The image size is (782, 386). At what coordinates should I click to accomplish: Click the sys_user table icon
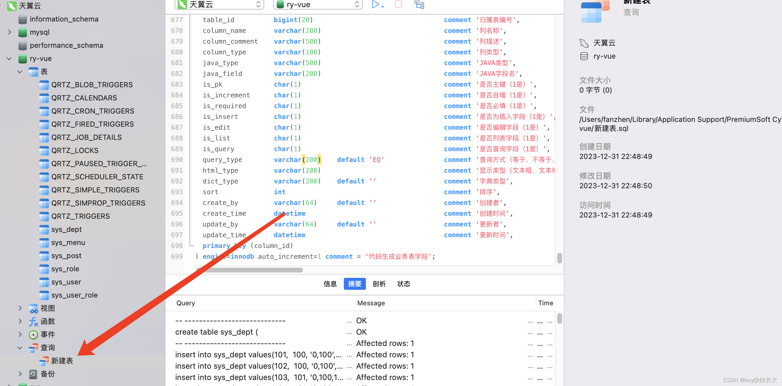44,282
